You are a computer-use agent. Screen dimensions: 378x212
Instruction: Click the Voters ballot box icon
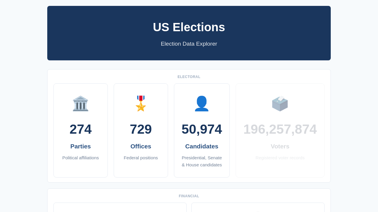[x=280, y=103]
